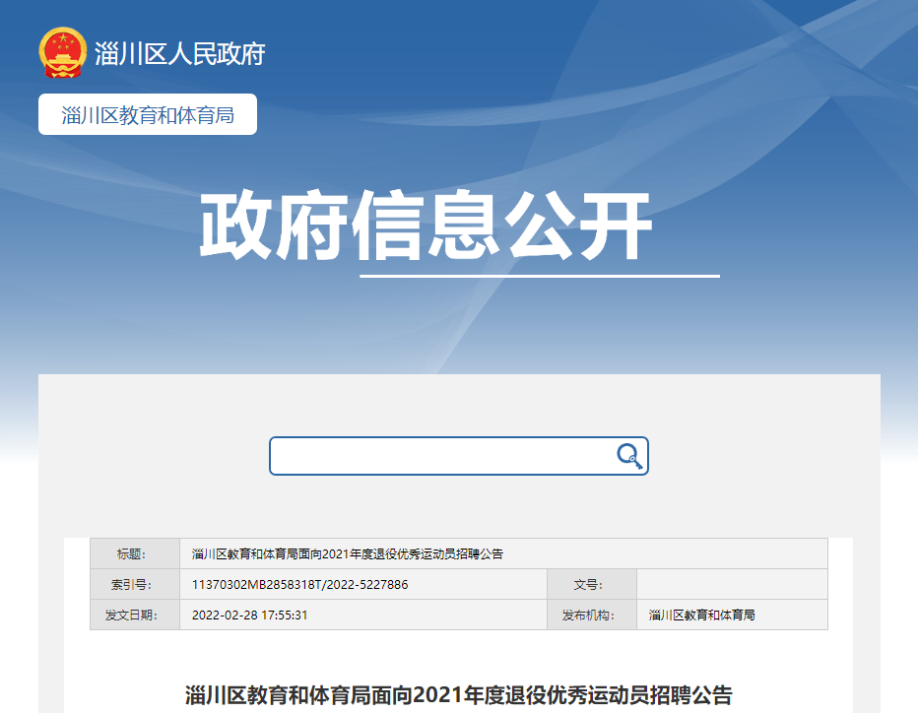Click the 淄川区教育和体育局 button
This screenshot has height=713, width=918.
click(x=148, y=114)
